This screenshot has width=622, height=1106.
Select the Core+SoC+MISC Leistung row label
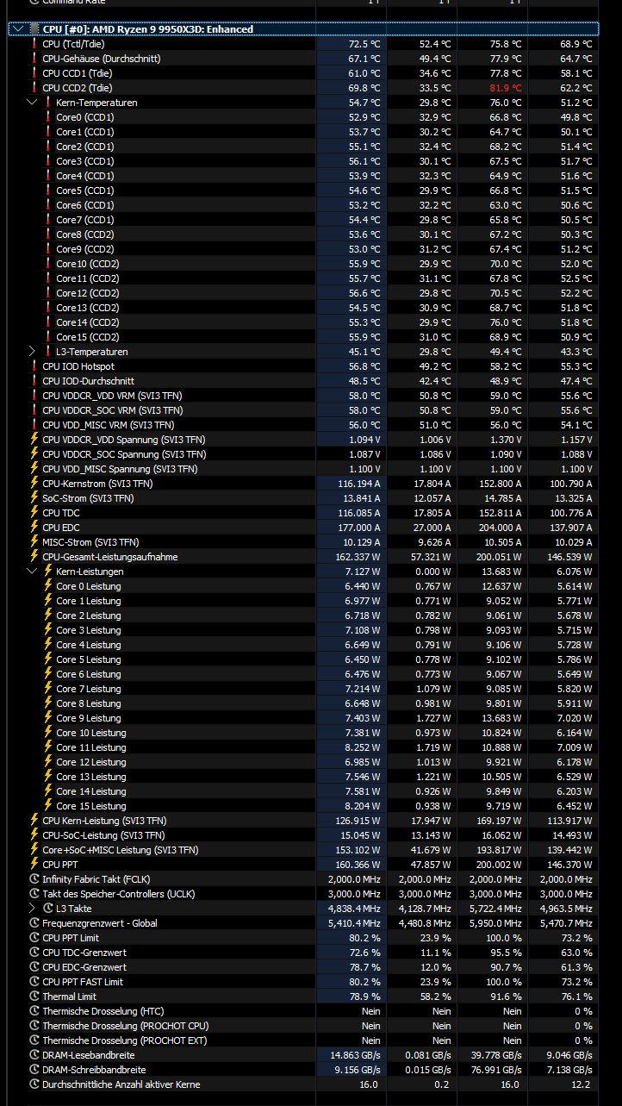click(x=120, y=850)
